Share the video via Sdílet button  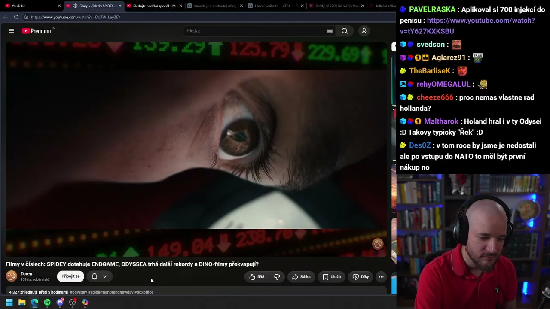point(301,277)
